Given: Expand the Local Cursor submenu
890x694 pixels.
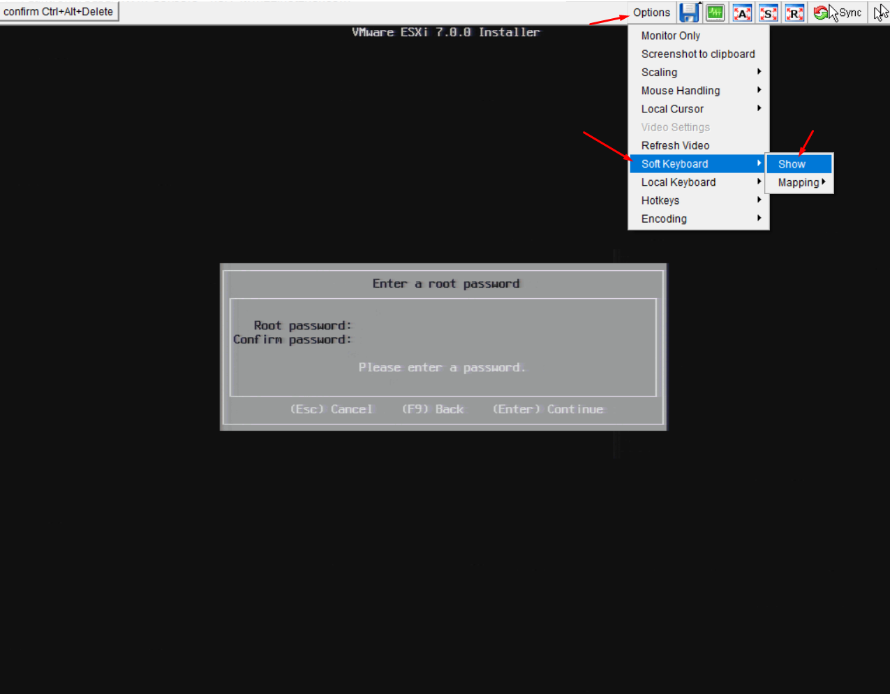Looking at the screenshot, I should coord(699,109).
